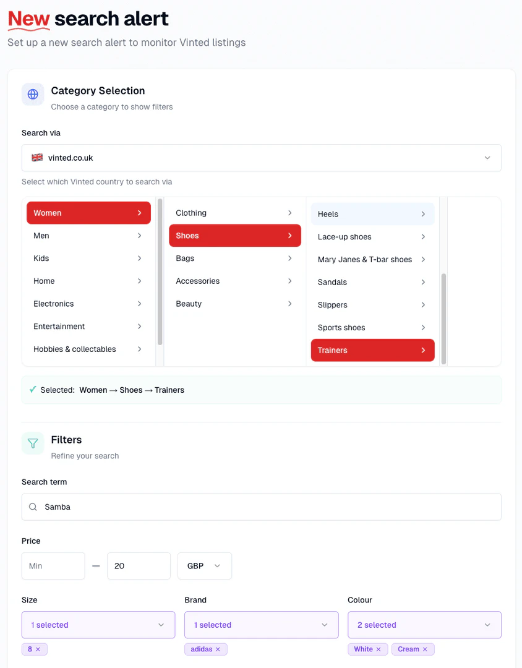Viewport: 522px width, 668px height.
Task: Open the Brand selection dropdown
Action: tap(261, 625)
